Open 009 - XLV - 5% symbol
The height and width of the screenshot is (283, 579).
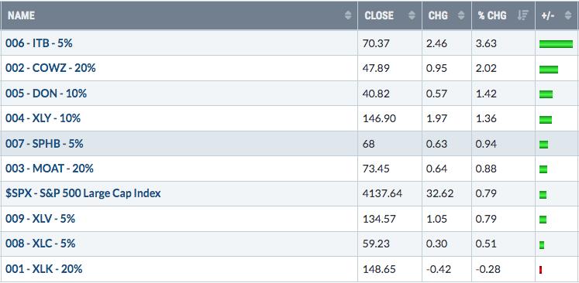[x=40, y=219]
